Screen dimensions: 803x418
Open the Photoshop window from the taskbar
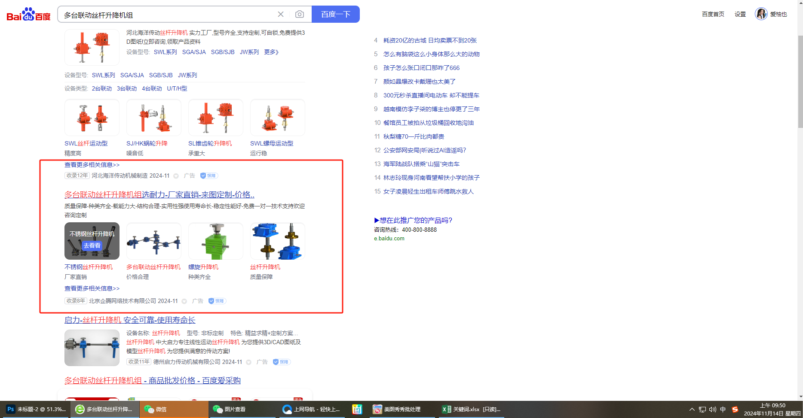tap(37, 409)
